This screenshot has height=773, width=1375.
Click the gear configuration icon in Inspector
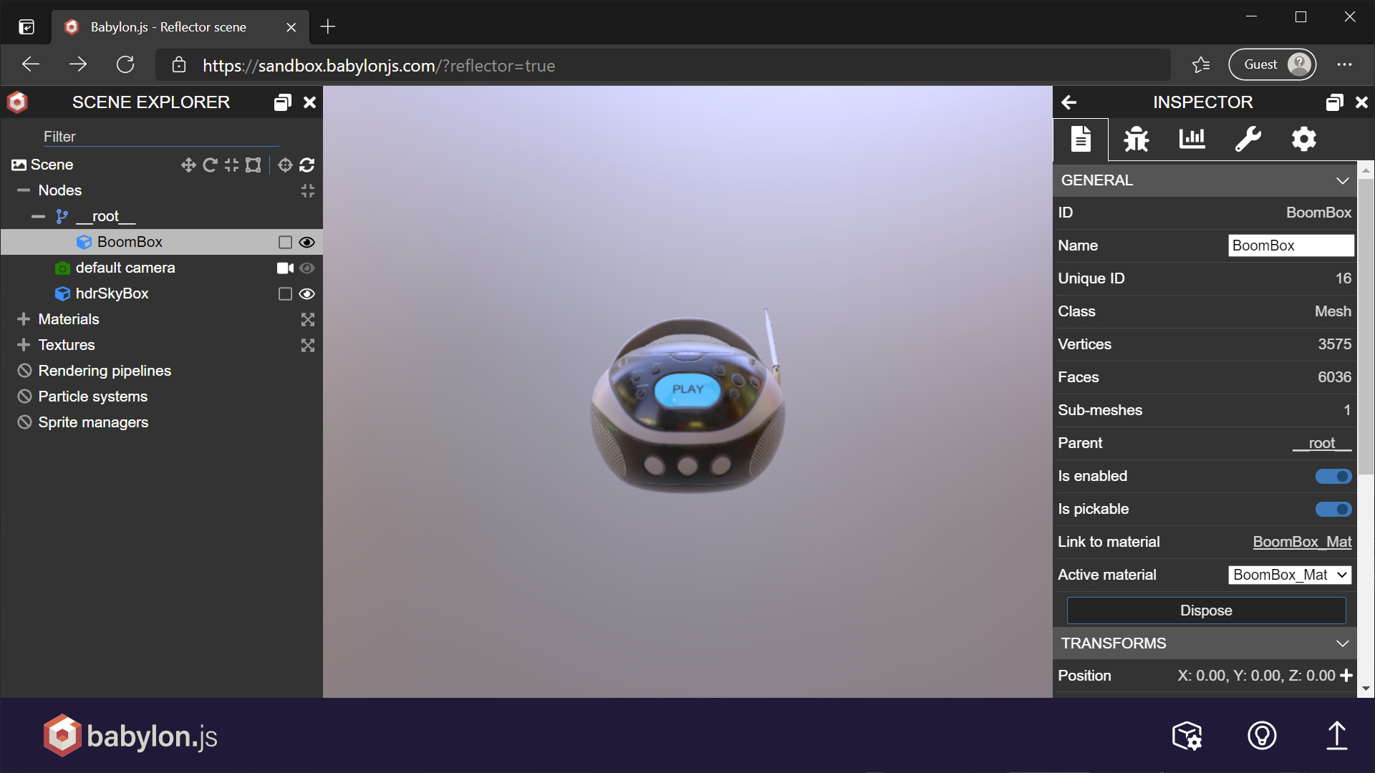1303,140
